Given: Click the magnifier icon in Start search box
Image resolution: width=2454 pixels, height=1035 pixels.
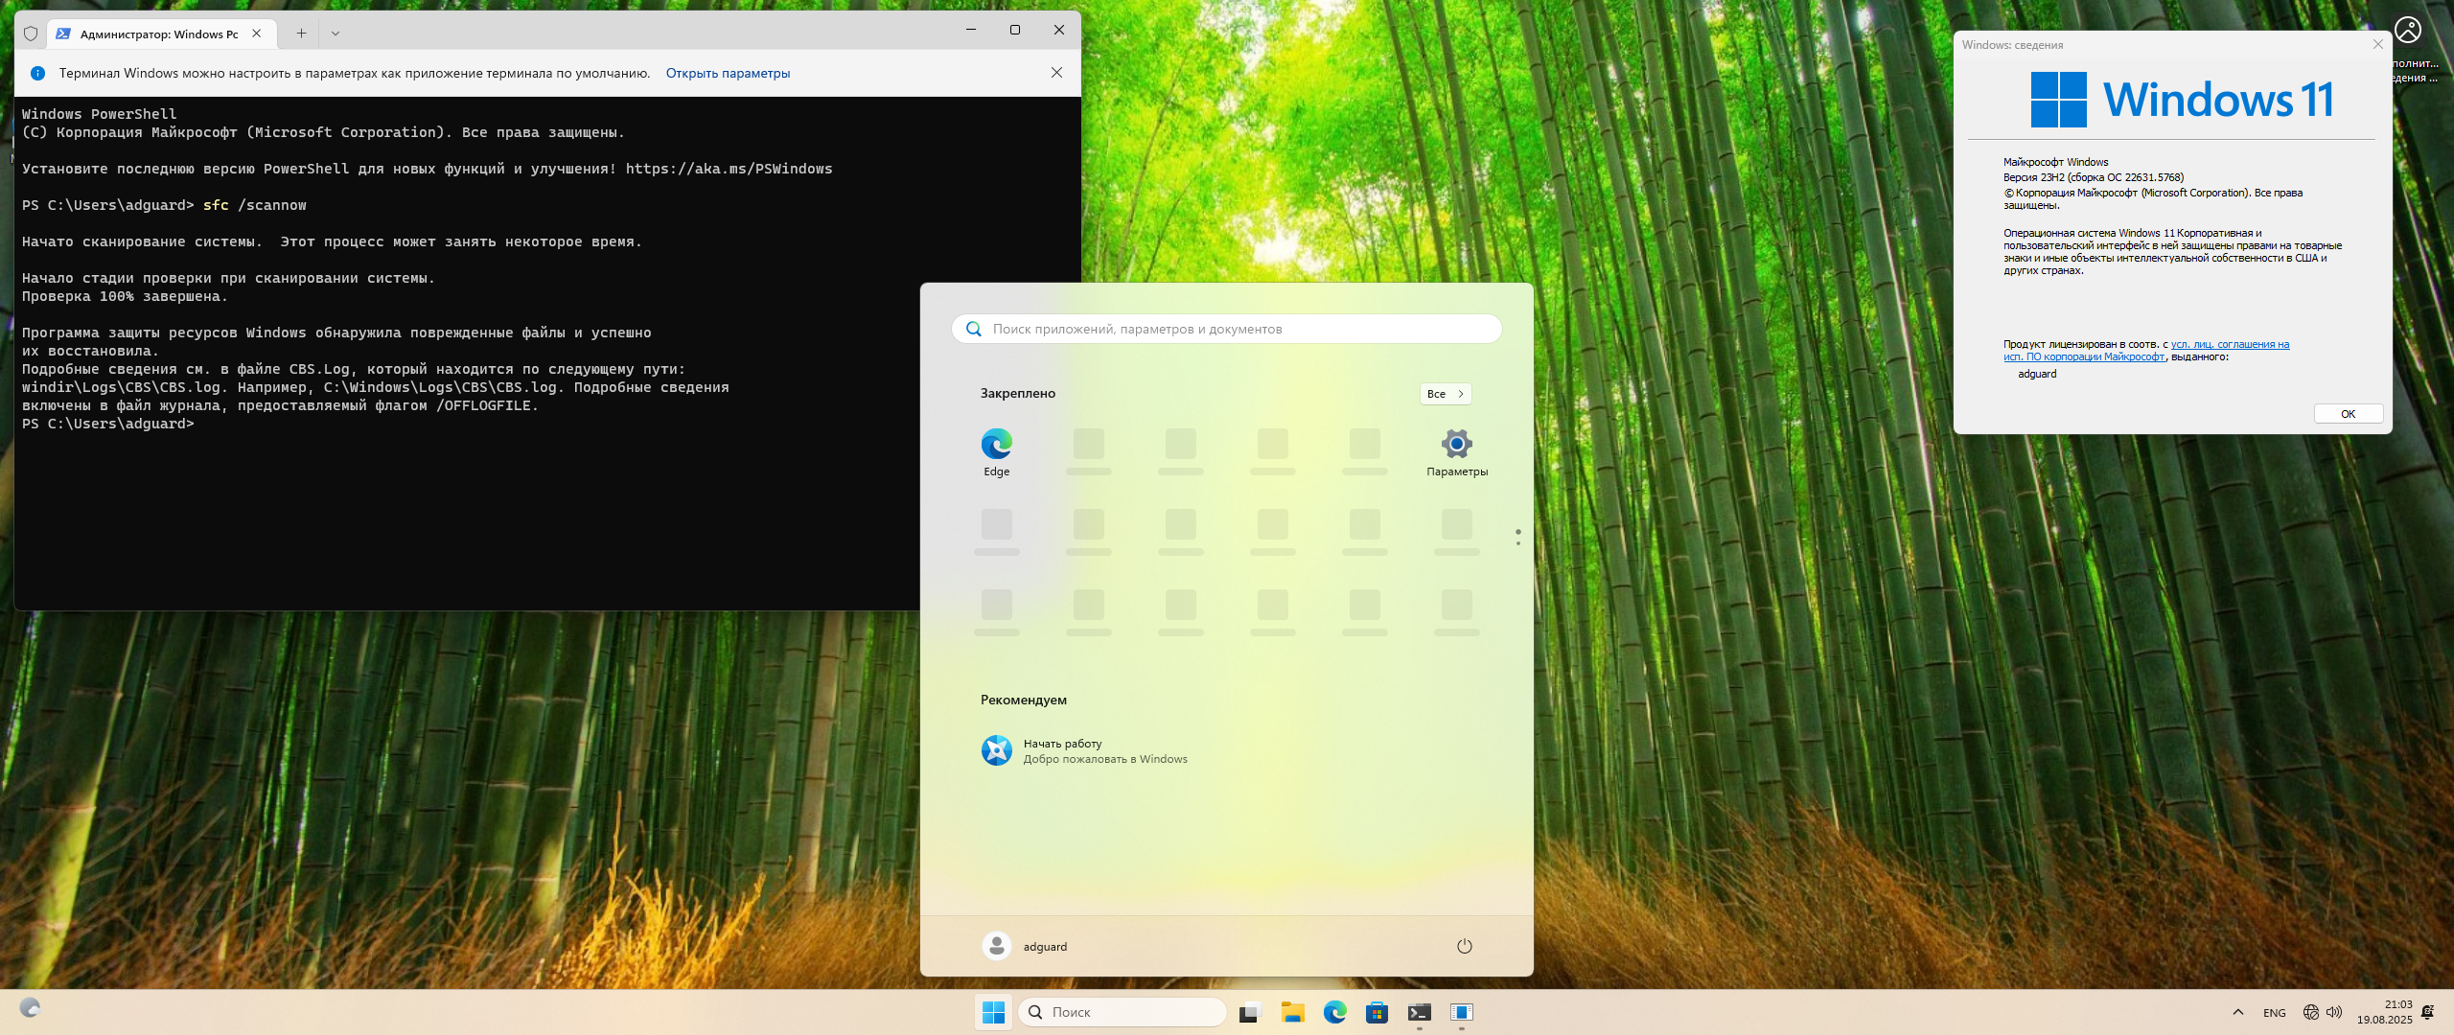Looking at the screenshot, I should pyautogui.click(x=973, y=329).
